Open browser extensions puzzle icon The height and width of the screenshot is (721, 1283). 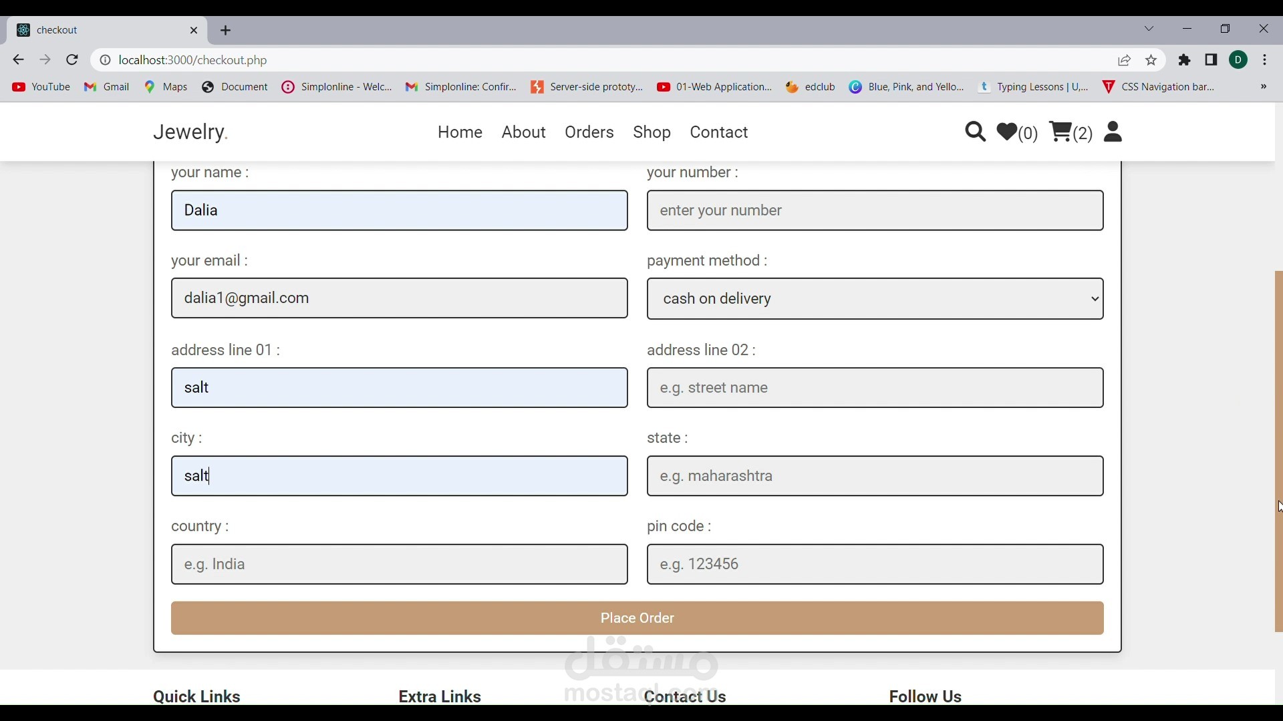1185,60
